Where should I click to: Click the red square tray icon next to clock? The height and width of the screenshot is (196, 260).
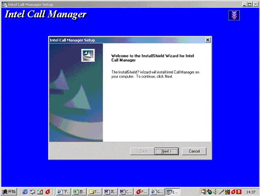point(239,192)
